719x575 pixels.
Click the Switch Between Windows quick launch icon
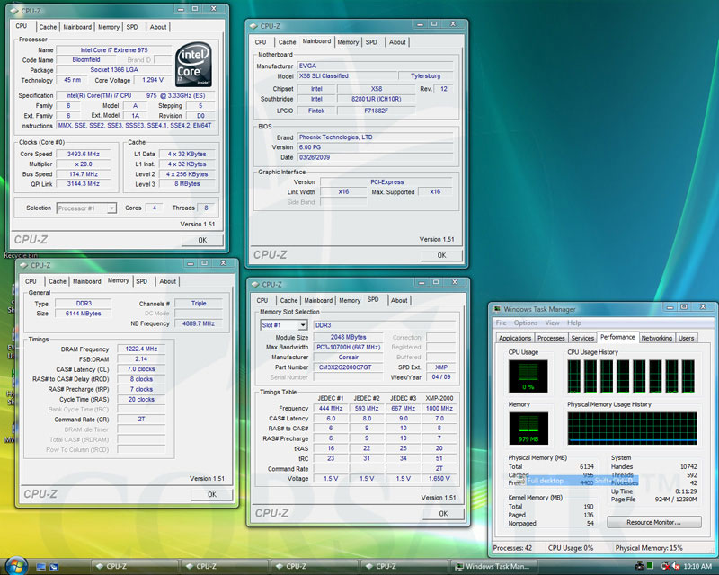pos(54,567)
